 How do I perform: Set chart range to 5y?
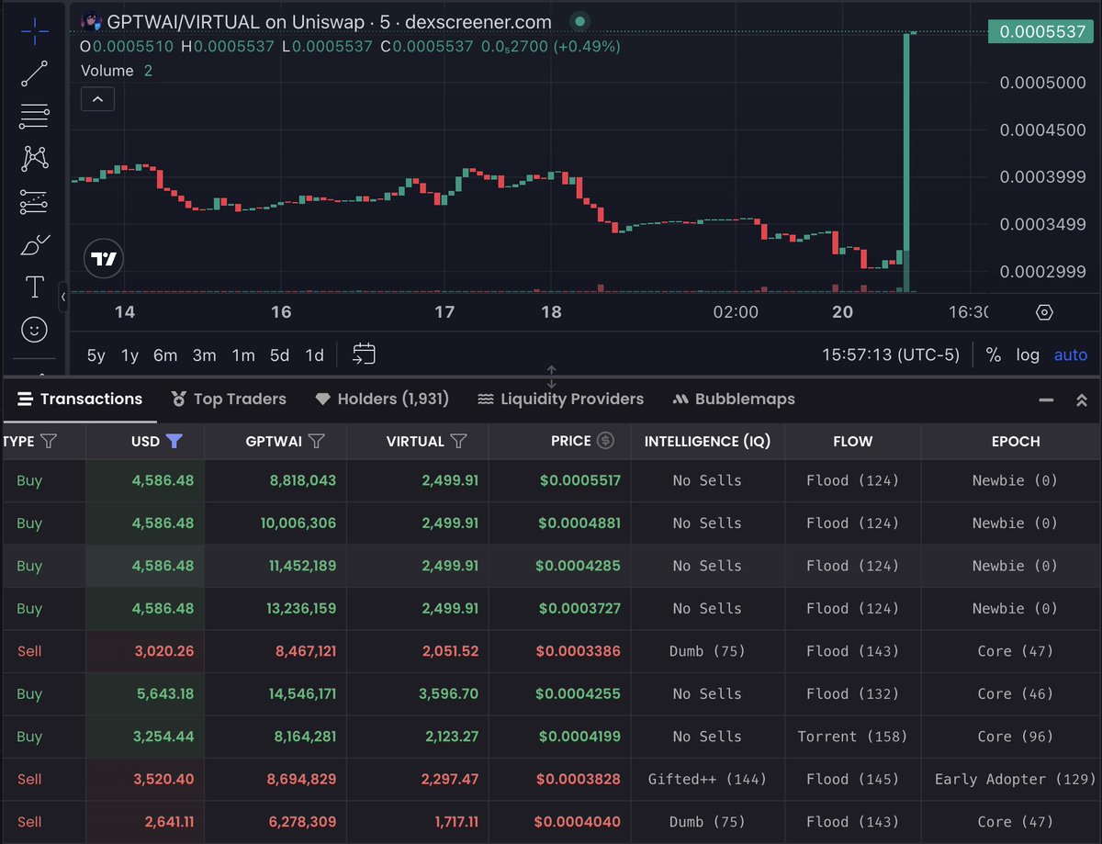pyautogui.click(x=96, y=355)
